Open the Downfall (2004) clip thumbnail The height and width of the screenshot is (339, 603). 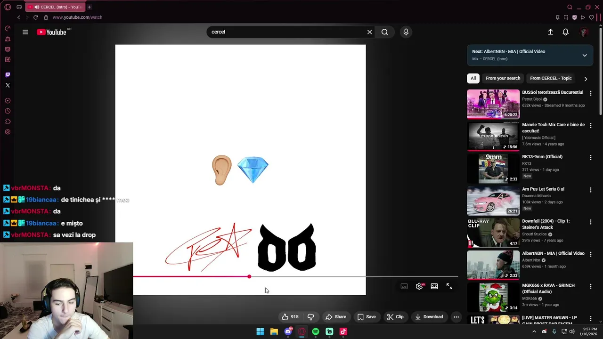coord(493,233)
